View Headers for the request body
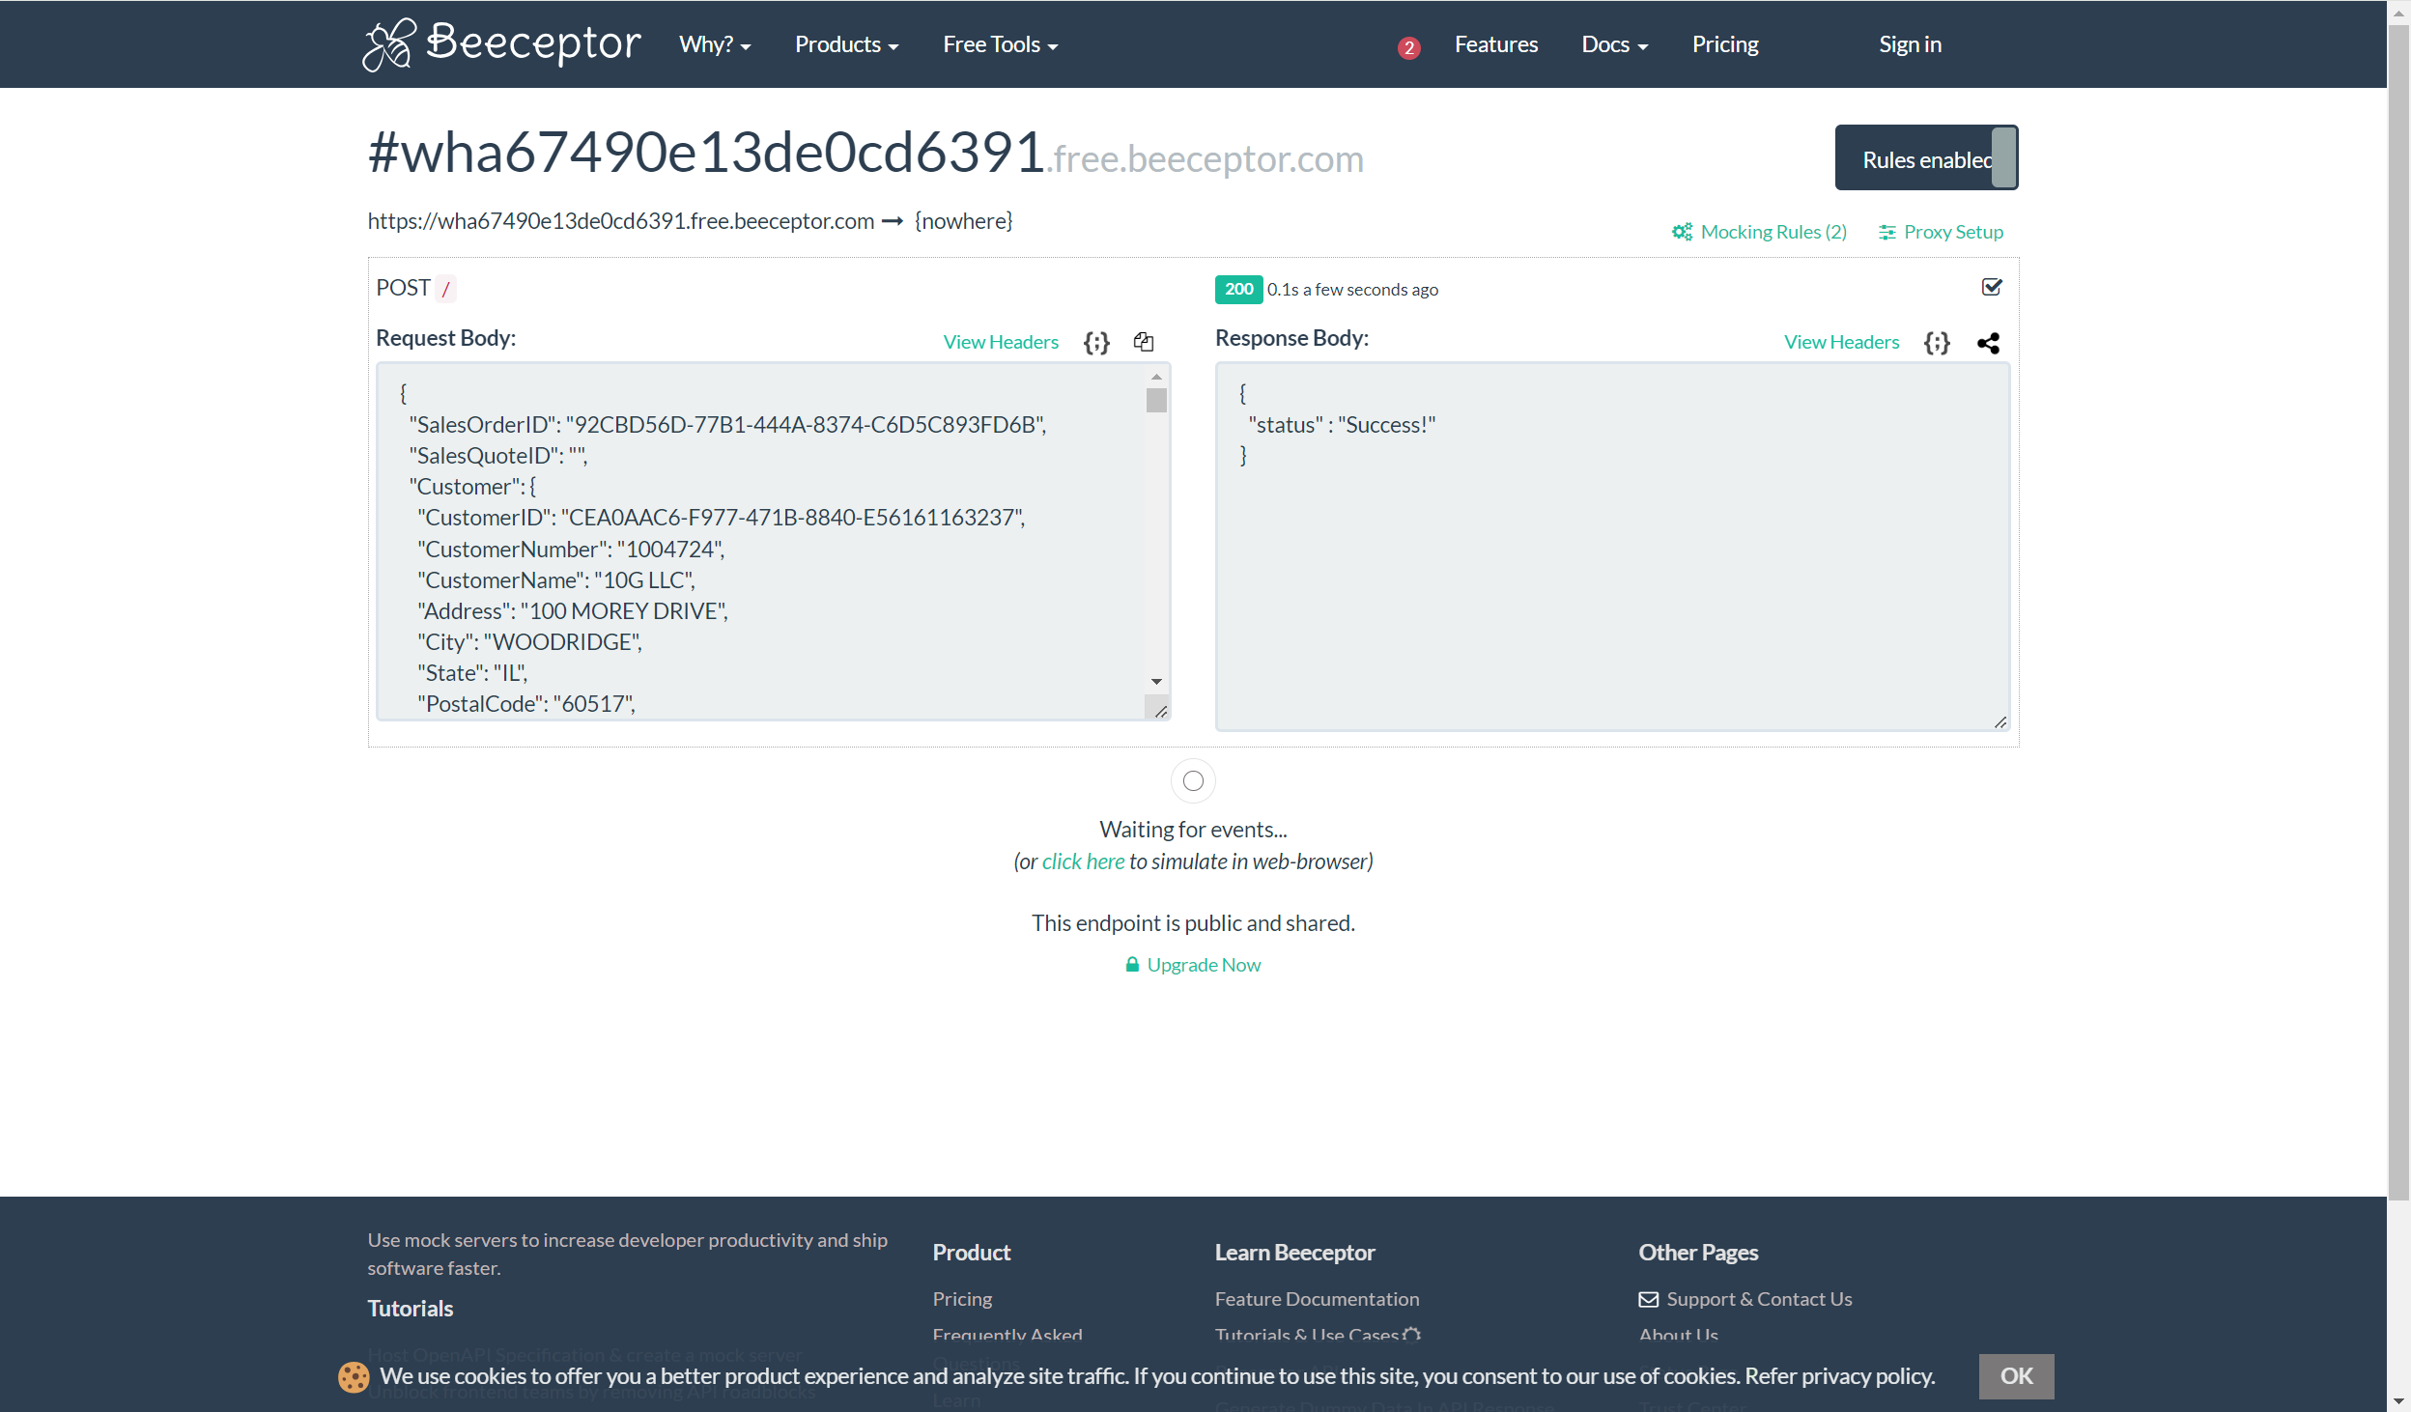The width and height of the screenshot is (2411, 1412). (1001, 342)
